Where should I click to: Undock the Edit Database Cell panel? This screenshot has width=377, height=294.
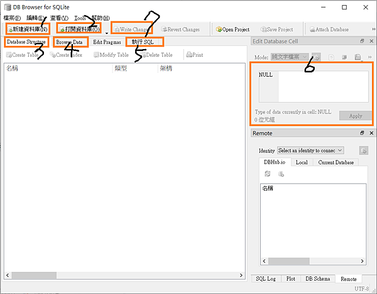362,41
